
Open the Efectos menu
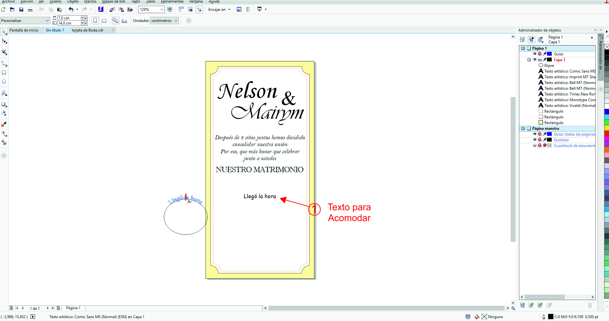(x=90, y=2)
